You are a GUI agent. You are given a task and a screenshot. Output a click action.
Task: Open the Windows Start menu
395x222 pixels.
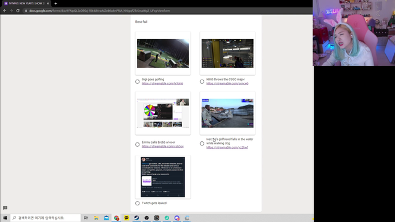pyautogui.click(x=5, y=218)
